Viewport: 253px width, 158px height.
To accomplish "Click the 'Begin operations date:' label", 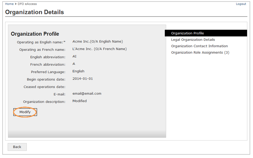I will (46, 79).
